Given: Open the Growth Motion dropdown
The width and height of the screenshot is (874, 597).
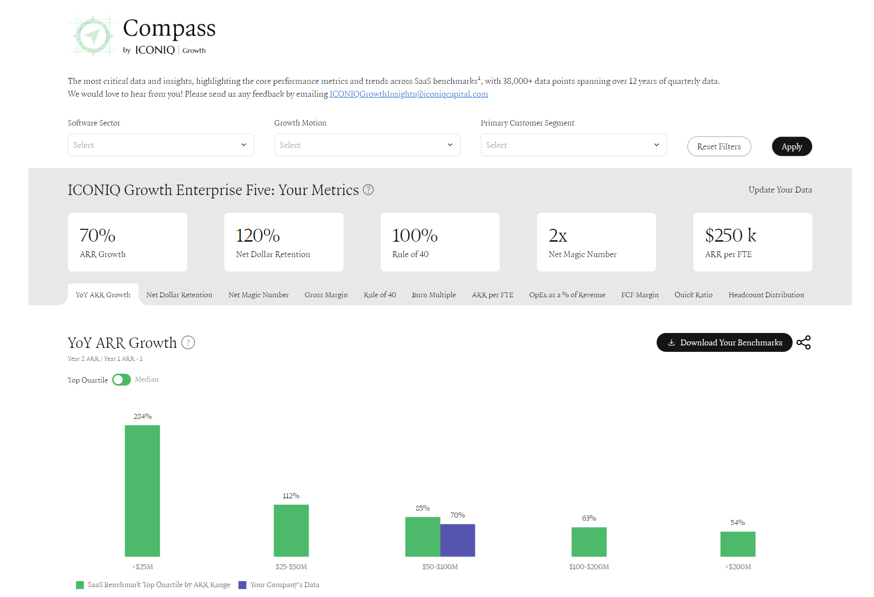Looking at the screenshot, I should 367,145.
